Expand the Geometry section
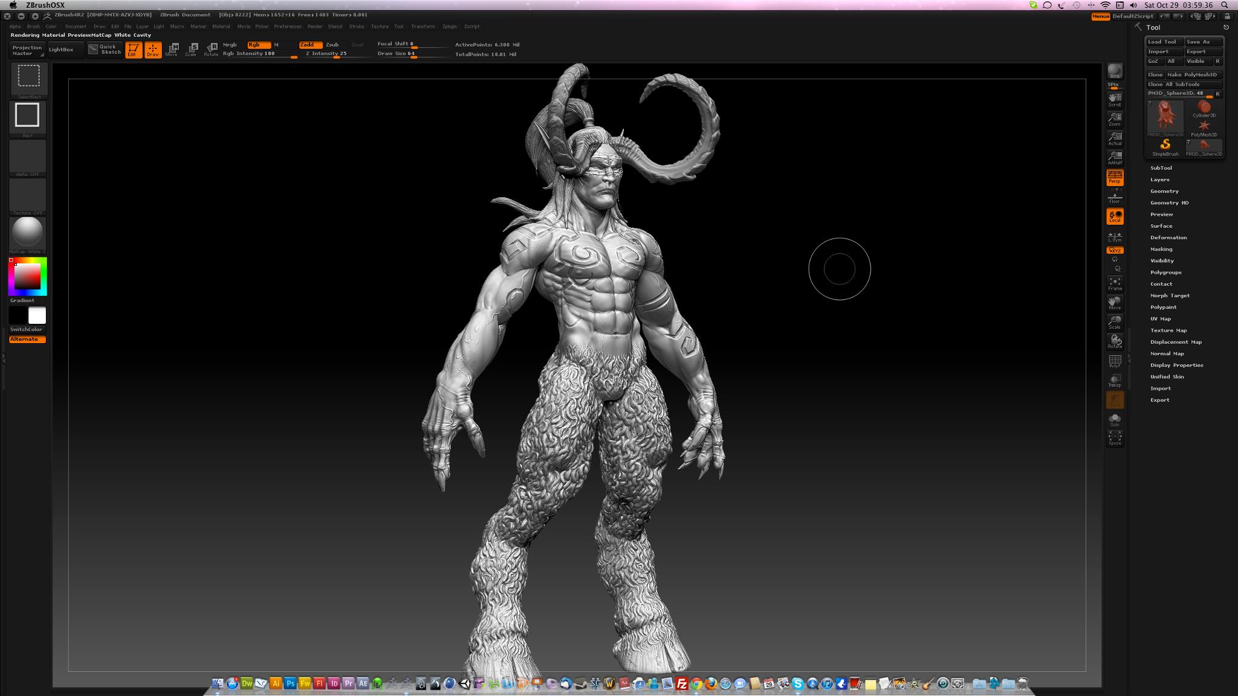Image resolution: width=1238 pixels, height=696 pixels. pos(1164,191)
